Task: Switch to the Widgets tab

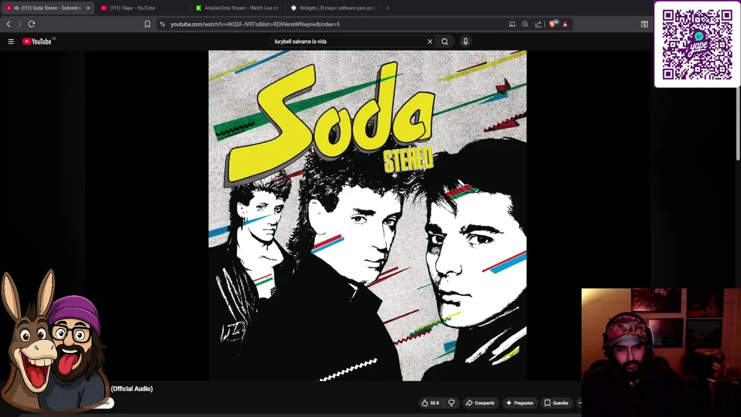Action: [333, 8]
